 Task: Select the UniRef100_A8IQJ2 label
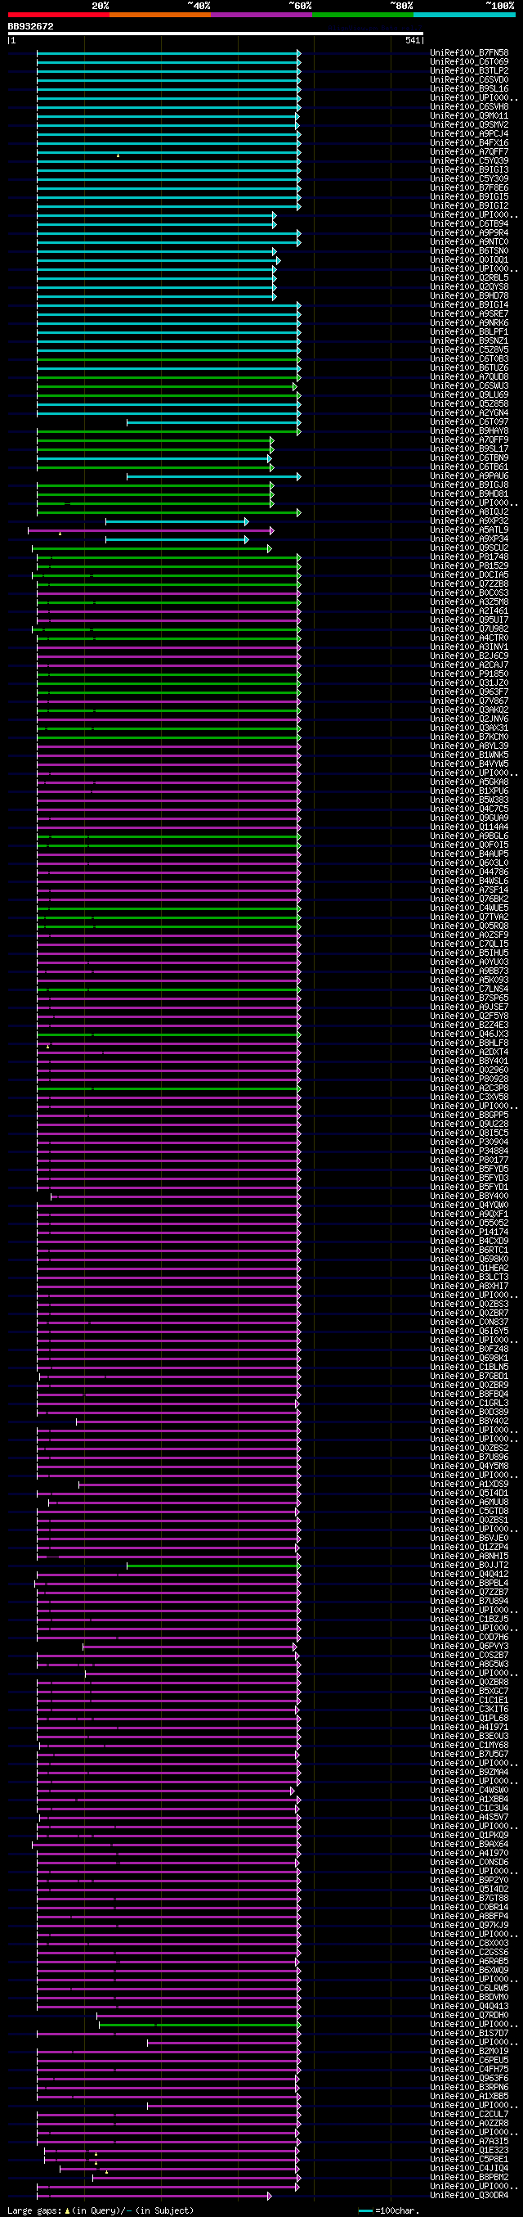click(469, 512)
